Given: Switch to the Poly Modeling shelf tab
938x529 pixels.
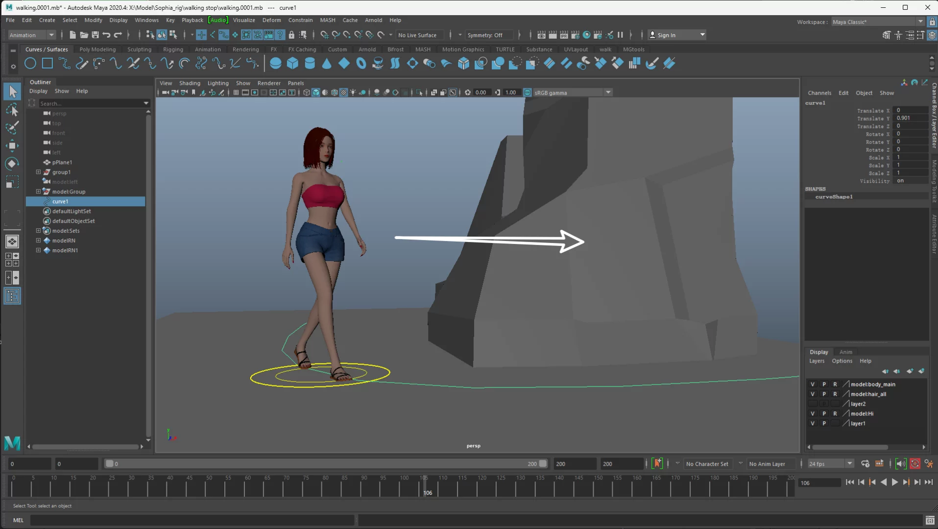Looking at the screenshot, I should pyautogui.click(x=97, y=49).
